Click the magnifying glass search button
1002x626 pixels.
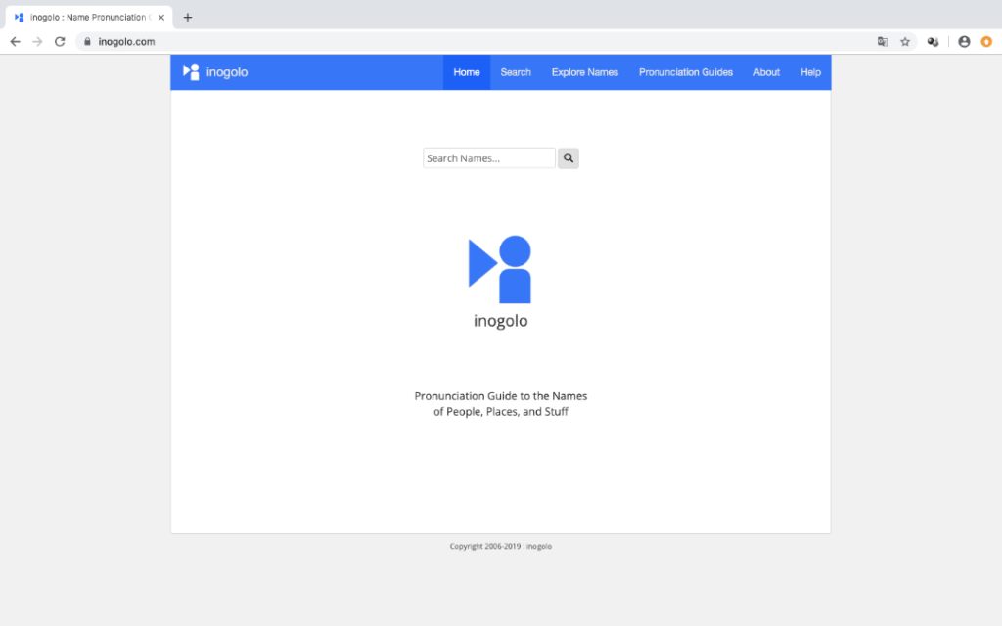(x=569, y=158)
